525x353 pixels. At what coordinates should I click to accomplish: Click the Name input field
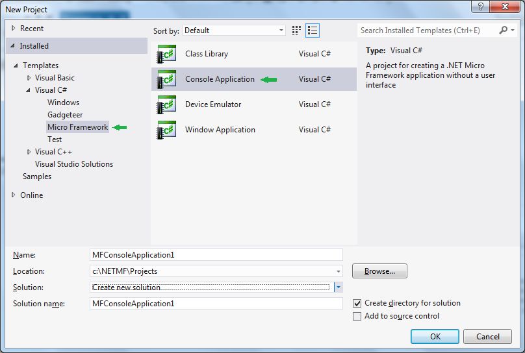click(216, 255)
